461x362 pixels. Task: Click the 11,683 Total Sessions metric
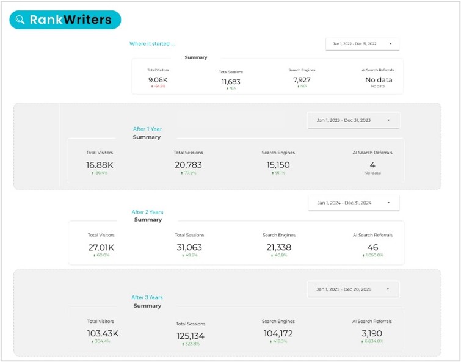click(231, 81)
